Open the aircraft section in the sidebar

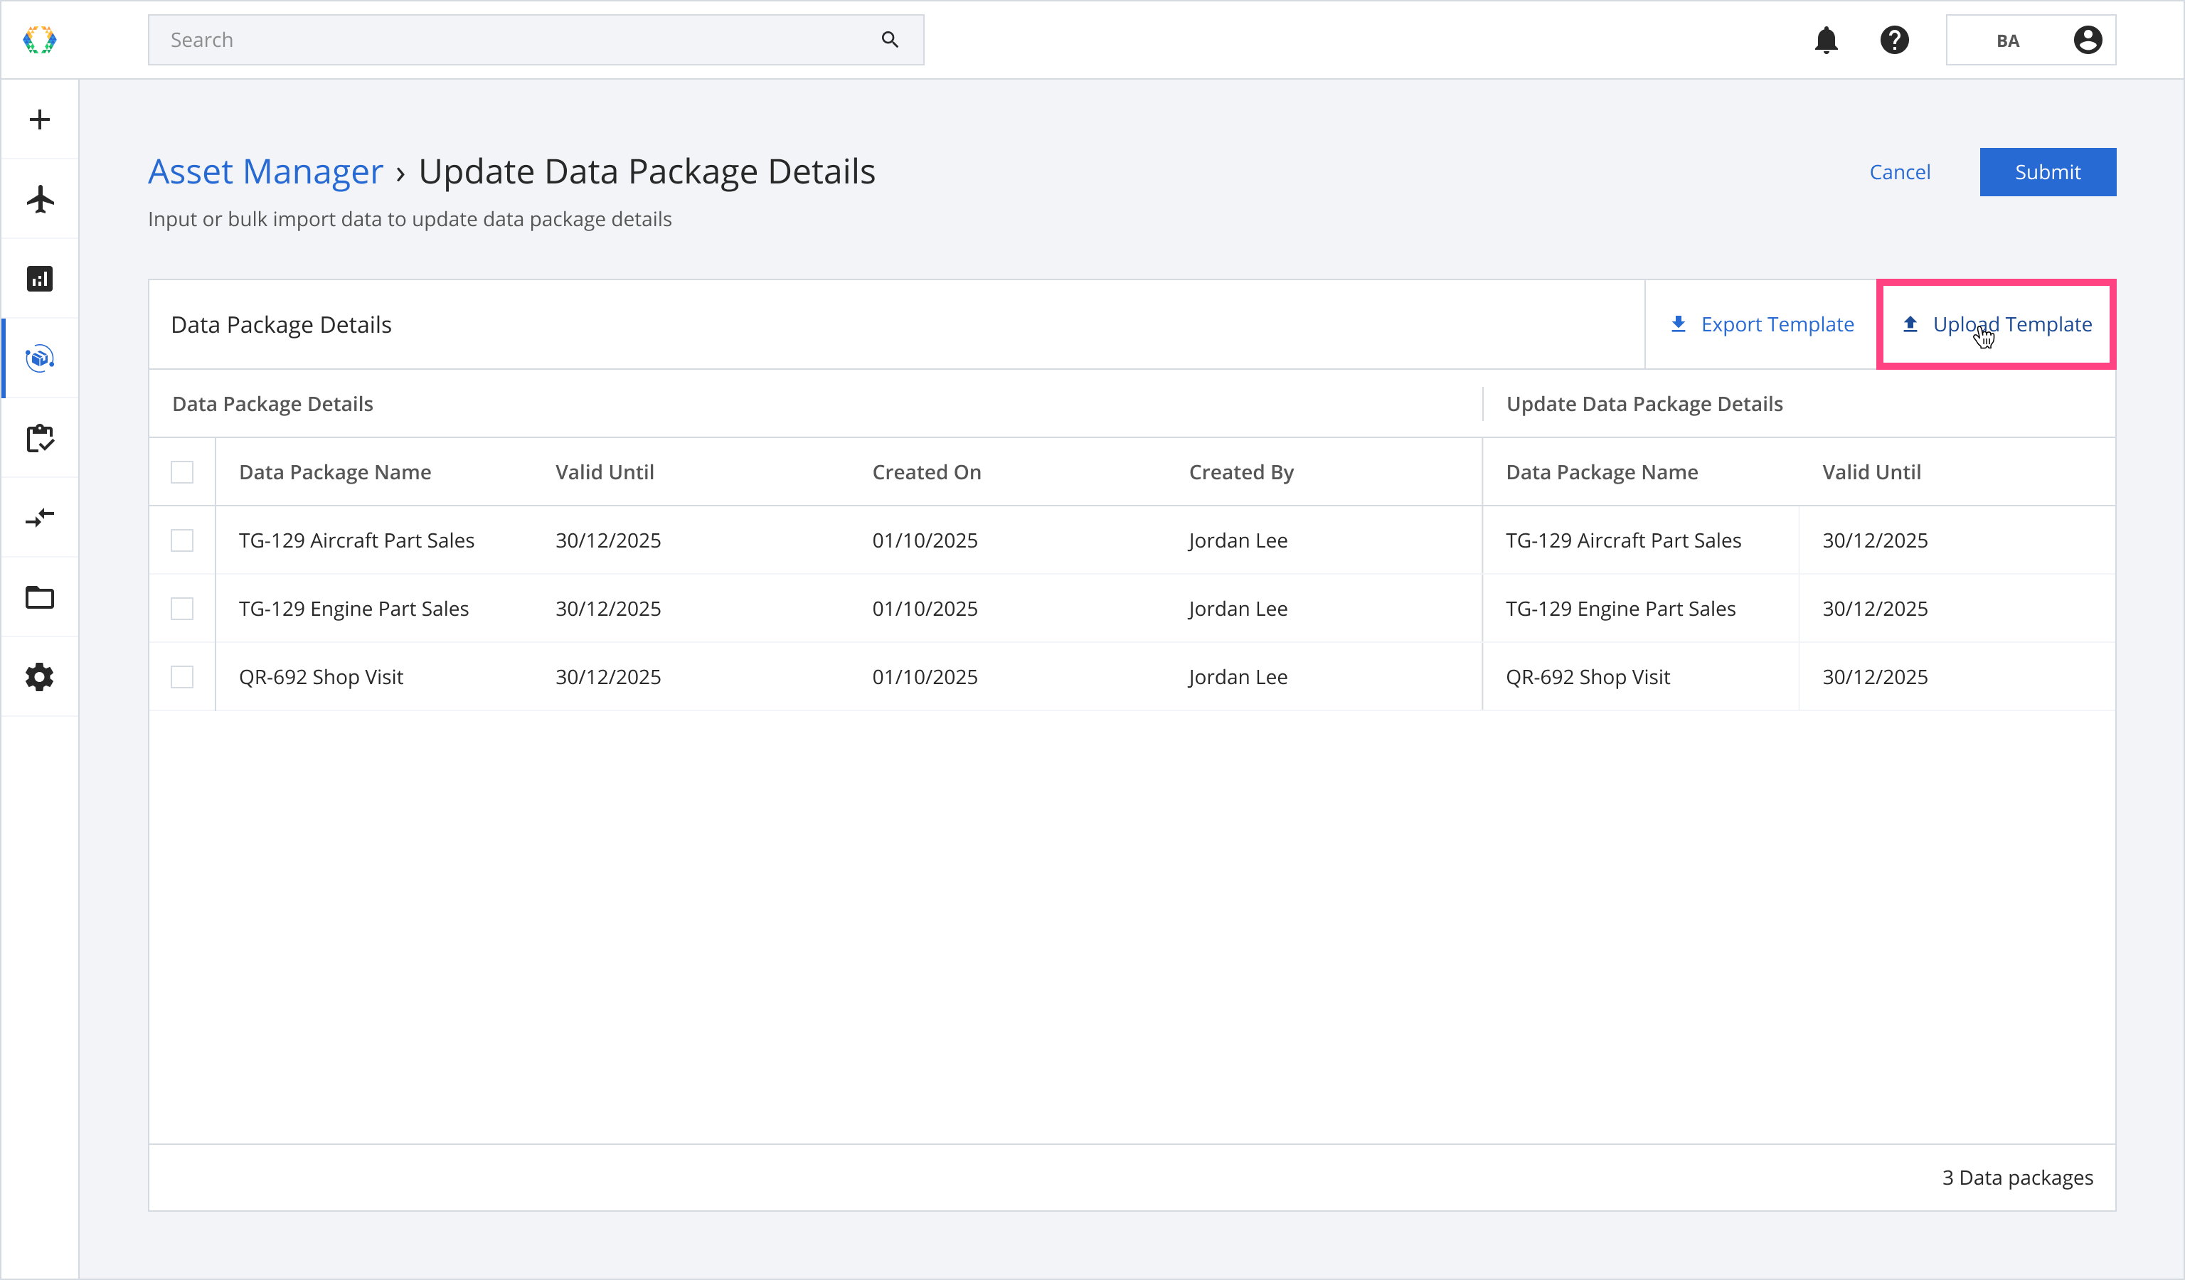point(40,199)
